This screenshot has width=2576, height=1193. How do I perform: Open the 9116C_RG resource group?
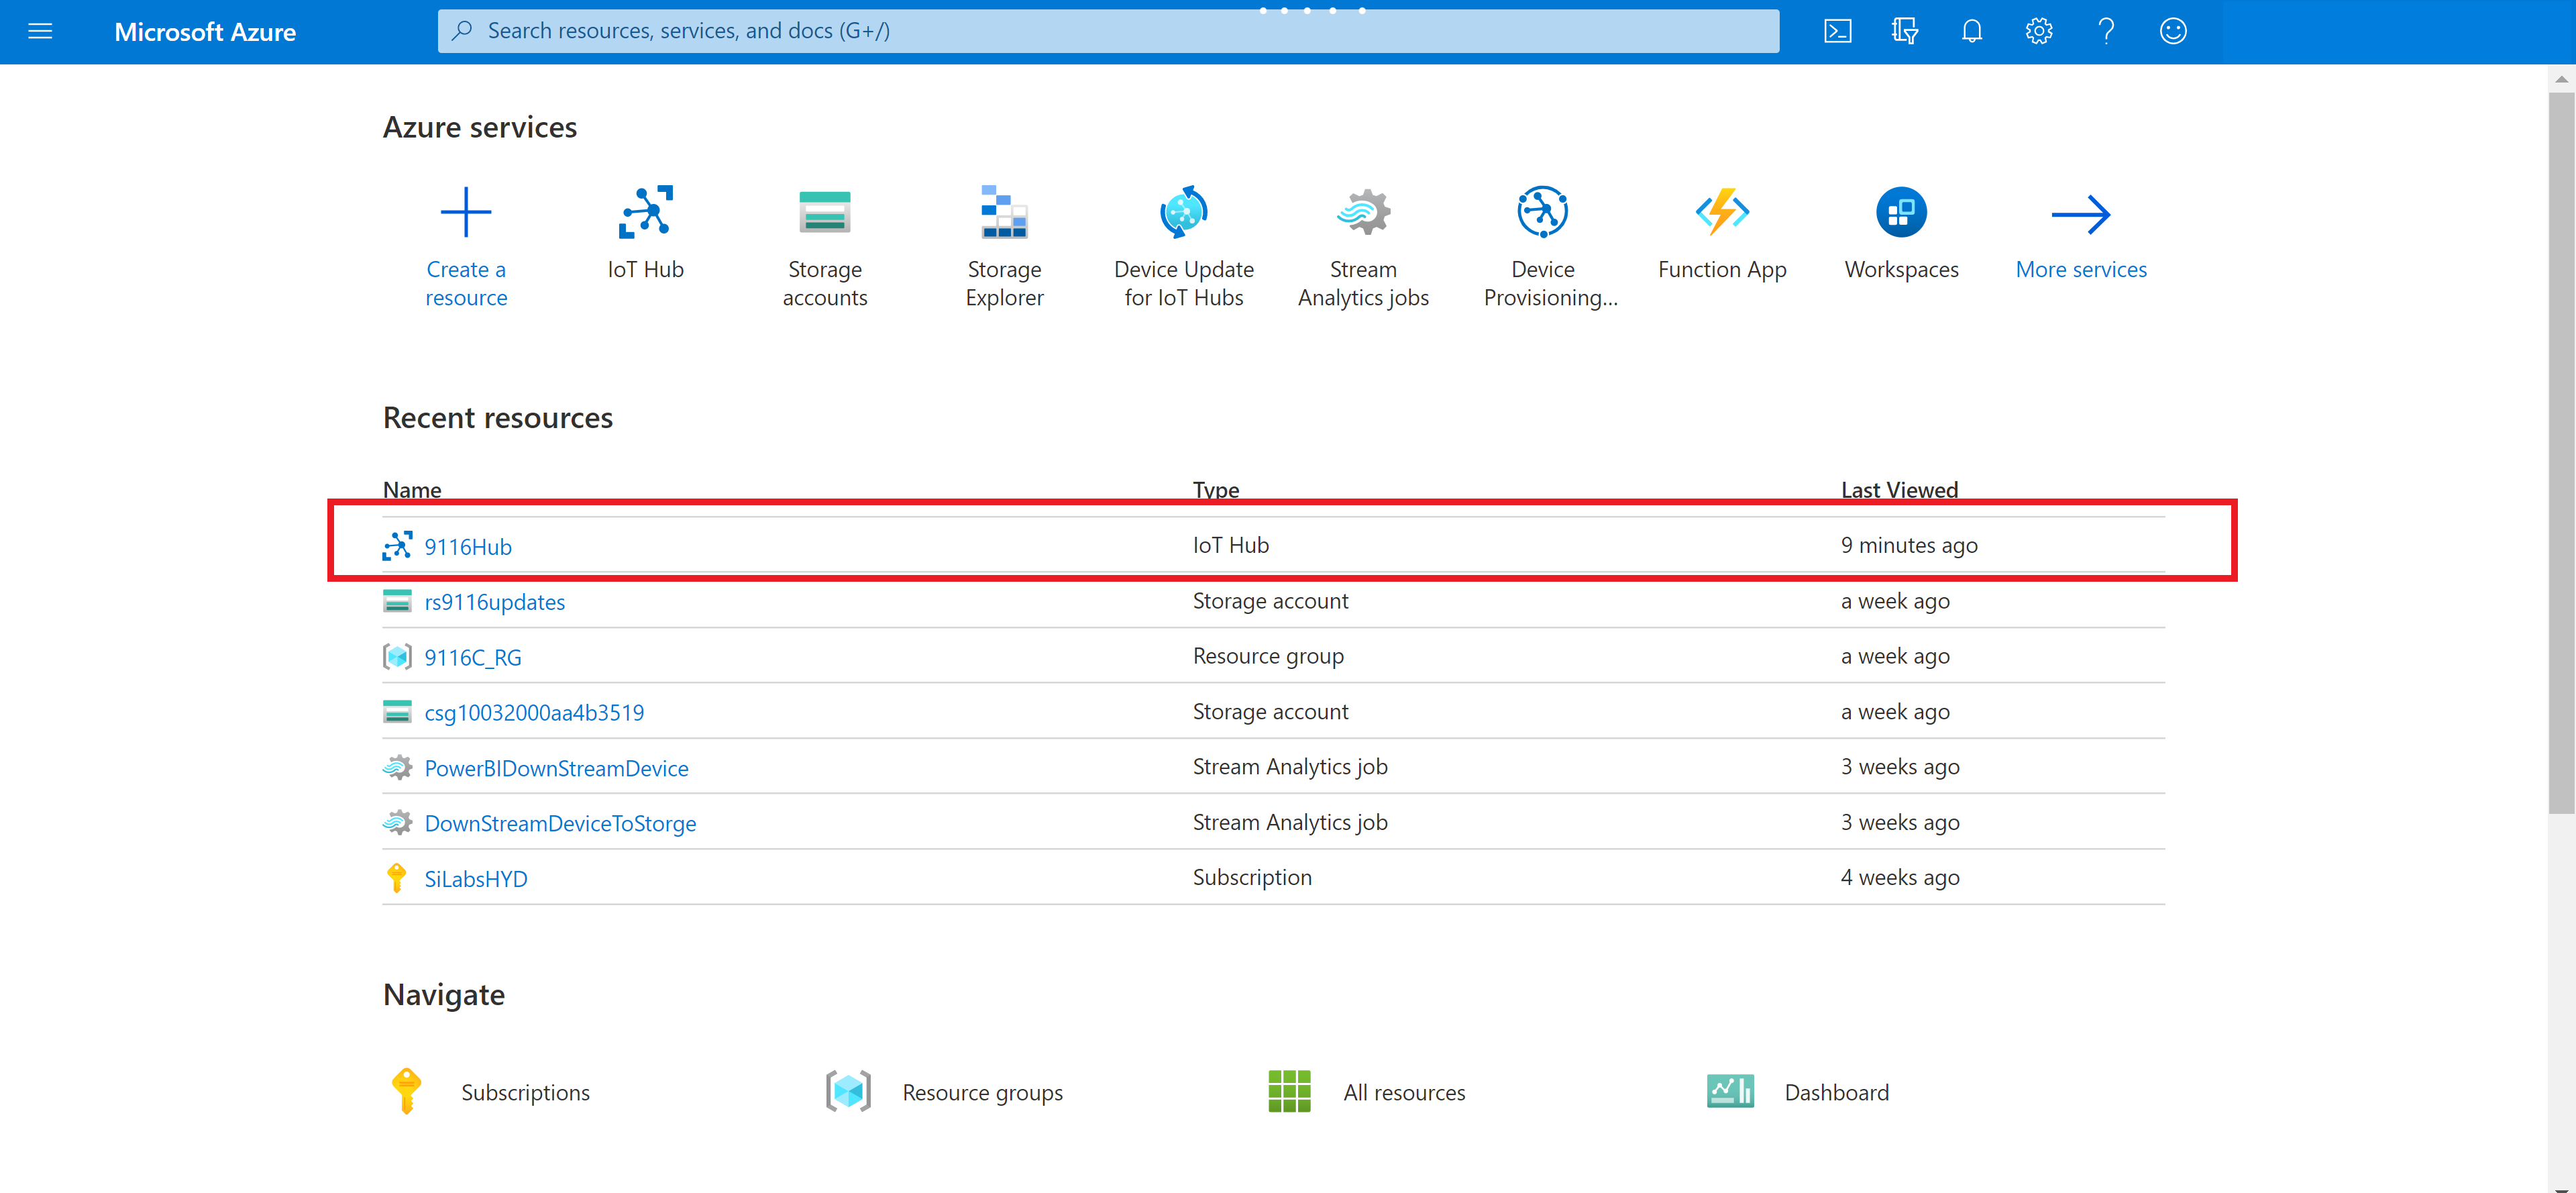pos(473,657)
